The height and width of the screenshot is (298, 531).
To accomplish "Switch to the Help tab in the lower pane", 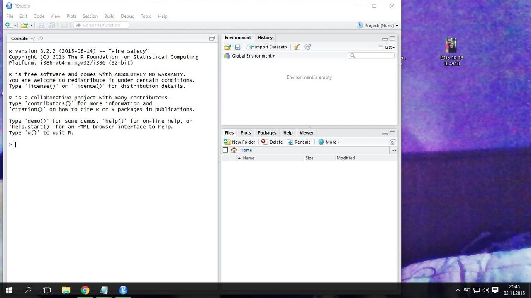I will tap(288, 133).
